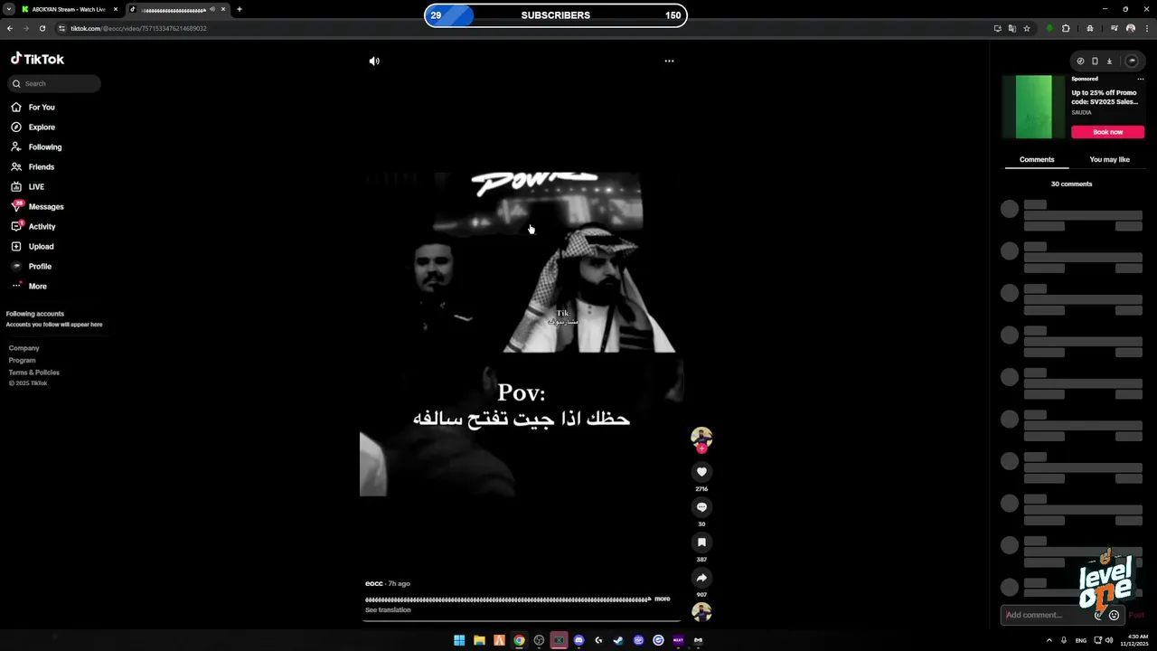Open the sound's spinning disc avatar

pos(701,612)
